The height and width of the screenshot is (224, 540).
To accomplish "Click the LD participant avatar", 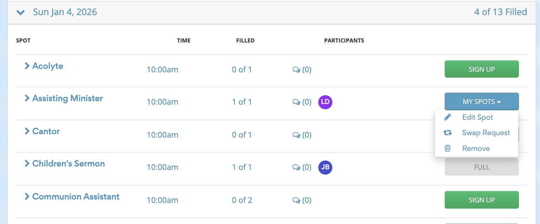I will pos(325,102).
